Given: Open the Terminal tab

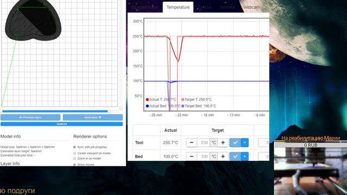Looking at the screenshot, I should tap(228, 7).
